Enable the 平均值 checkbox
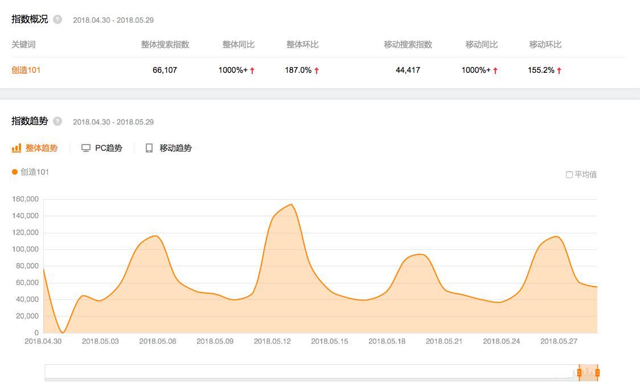The height and width of the screenshot is (391, 640). [569, 175]
